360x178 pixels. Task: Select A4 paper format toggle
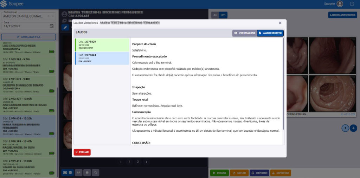(x=215, y=15)
